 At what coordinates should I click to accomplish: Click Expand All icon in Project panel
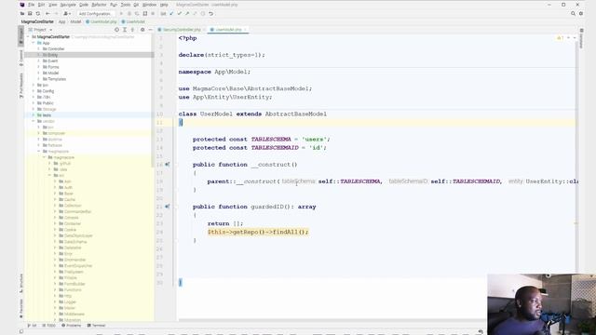click(125, 30)
